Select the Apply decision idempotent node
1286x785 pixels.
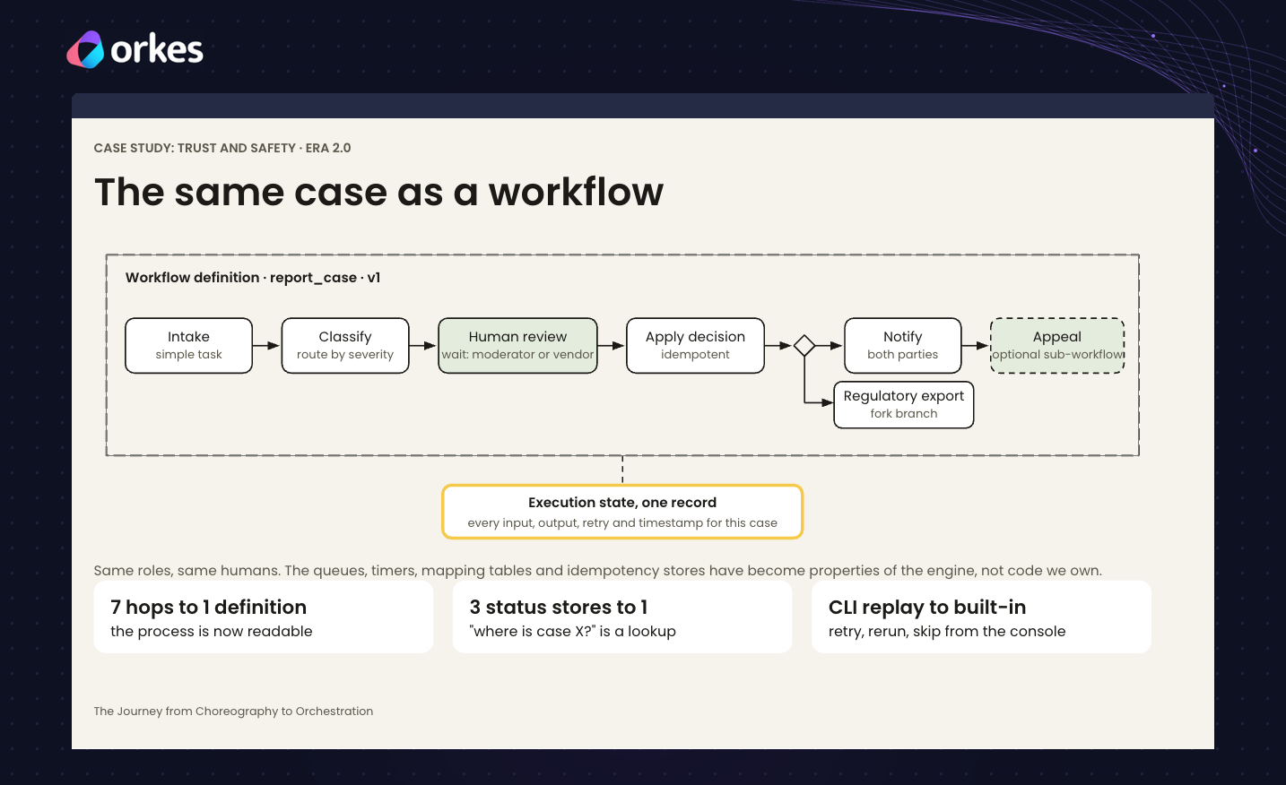695,345
